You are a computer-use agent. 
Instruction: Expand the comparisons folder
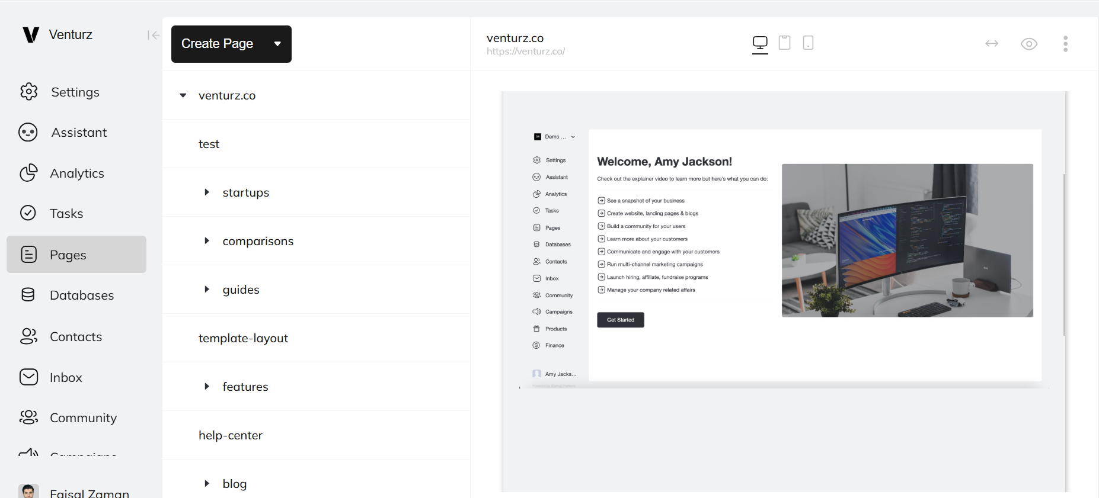(207, 241)
